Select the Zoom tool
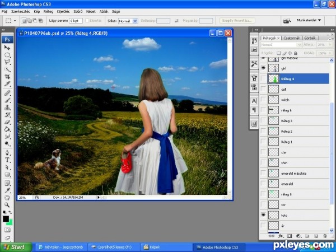 [x=7, y=205]
